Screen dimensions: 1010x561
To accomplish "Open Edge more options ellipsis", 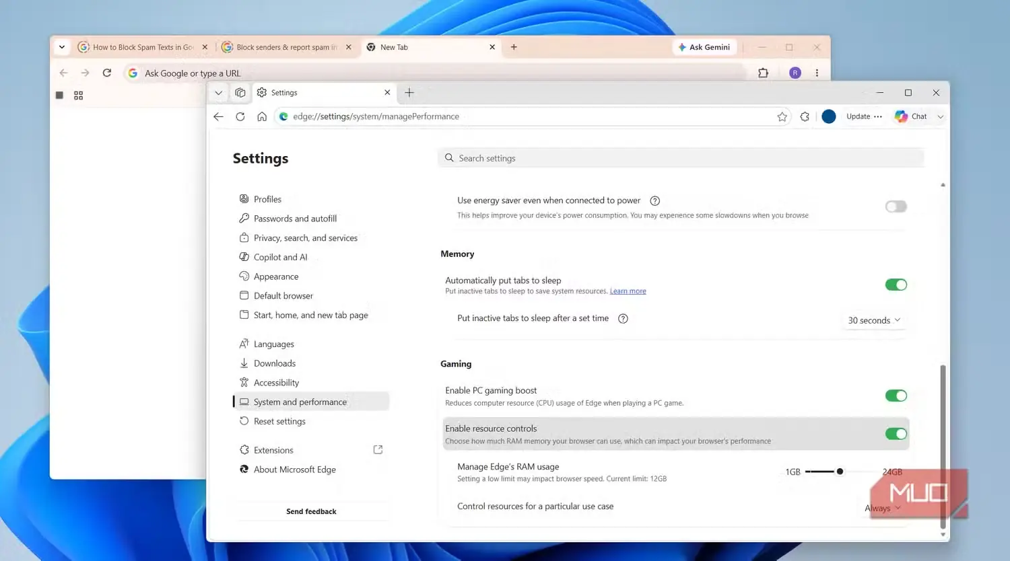I will tap(878, 116).
